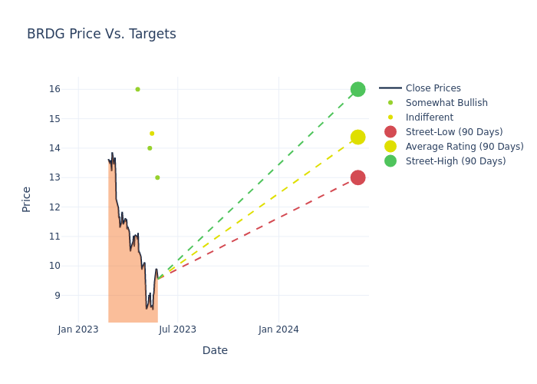Toggle the Close Prices legend entry
The height and width of the screenshot is (384, 537).
tap(433, 88)
